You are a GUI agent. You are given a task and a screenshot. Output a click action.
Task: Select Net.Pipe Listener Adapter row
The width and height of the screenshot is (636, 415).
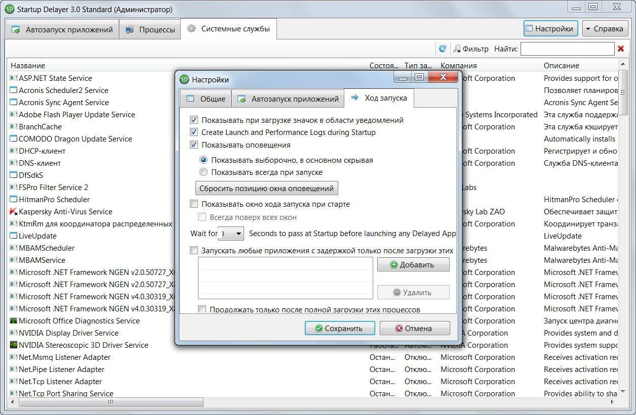pos(313,370)
